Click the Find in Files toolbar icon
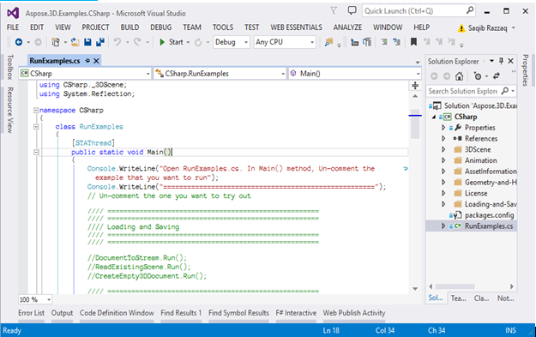 pyautogui.click(x=328, y=42)
